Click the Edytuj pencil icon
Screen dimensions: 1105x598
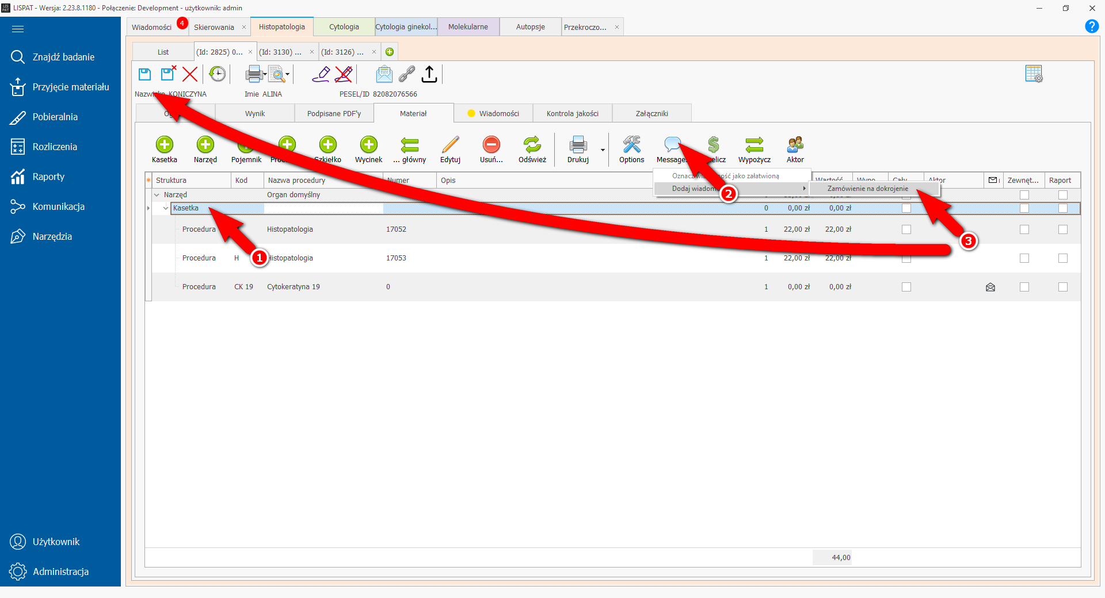451,144
